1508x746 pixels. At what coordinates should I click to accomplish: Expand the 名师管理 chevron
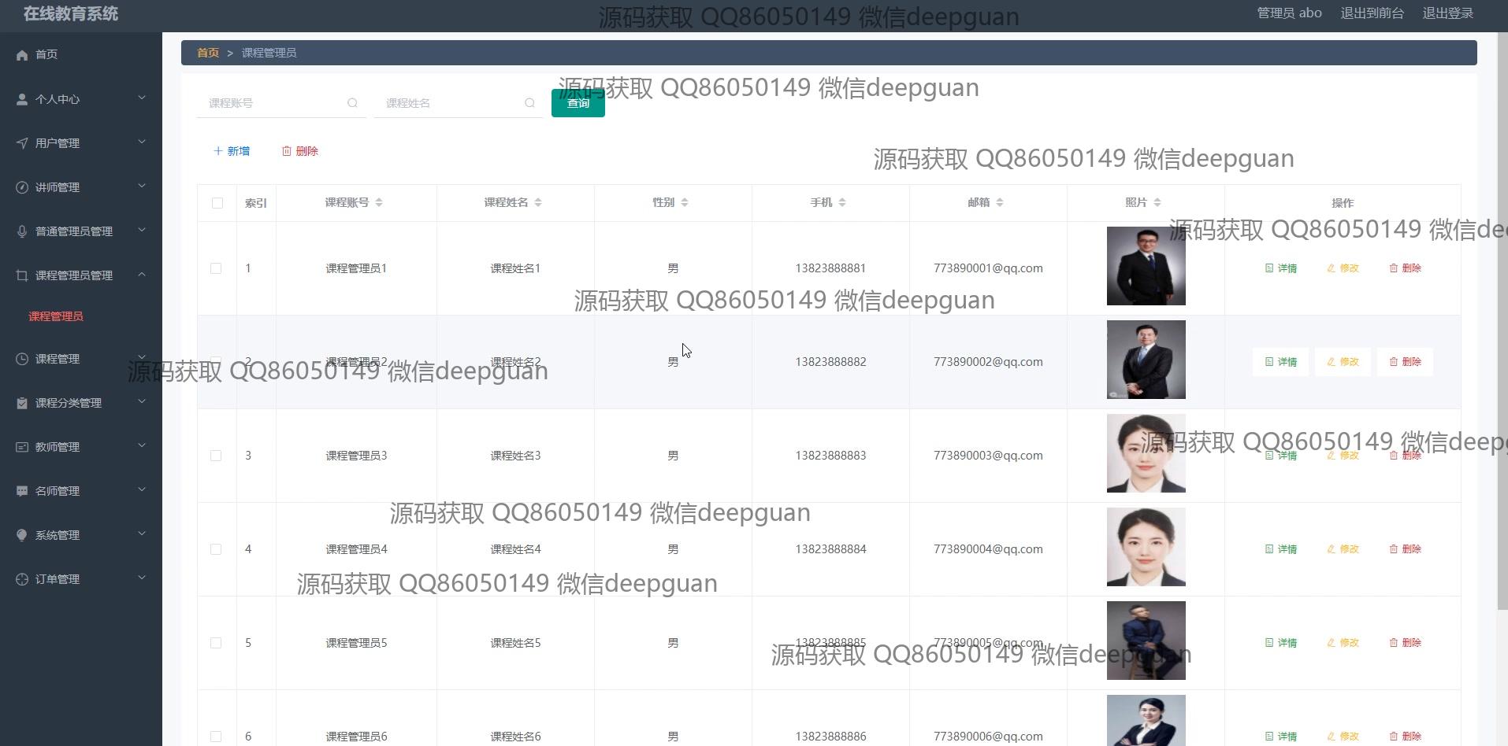coord(142,490)
